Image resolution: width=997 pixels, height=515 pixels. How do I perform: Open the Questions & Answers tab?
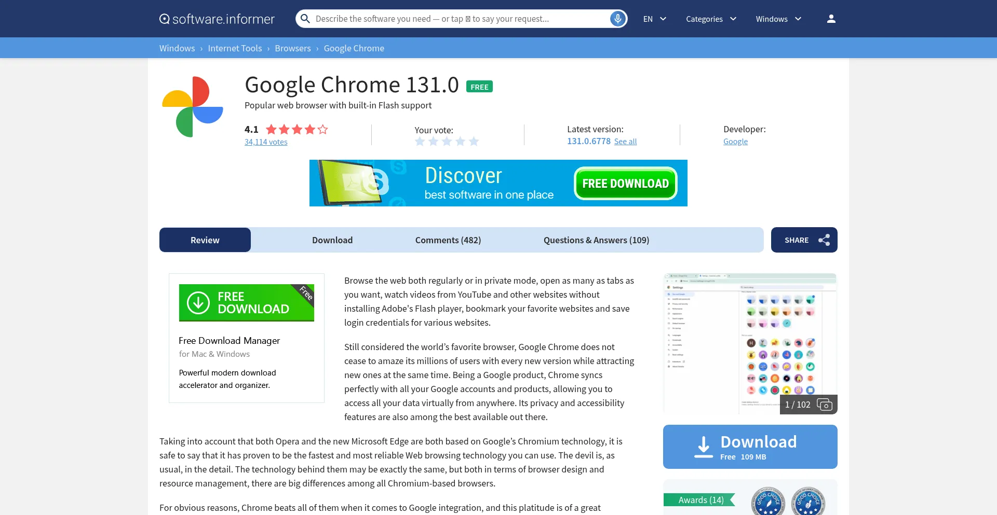tap(596, 240)
